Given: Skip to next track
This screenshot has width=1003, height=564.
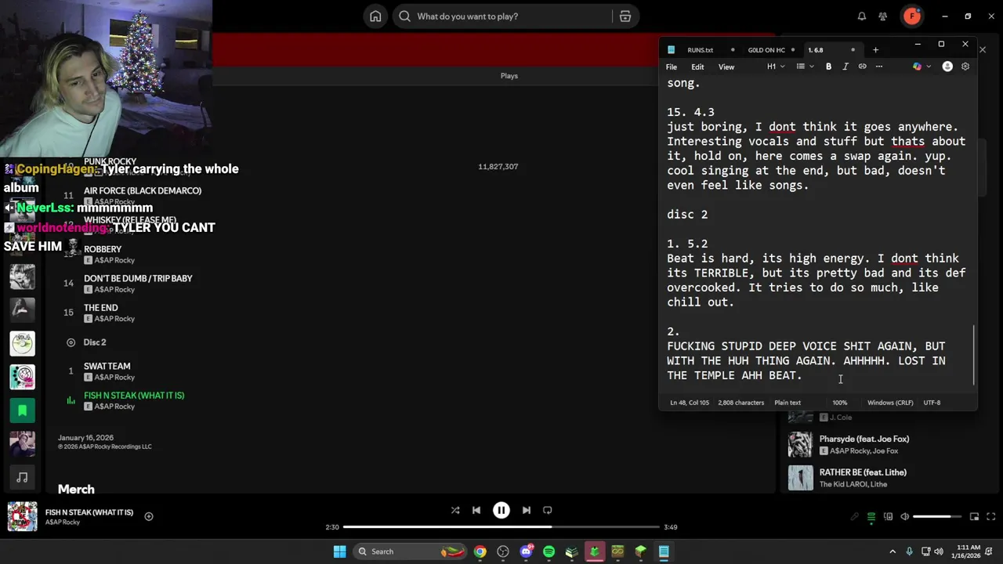Looking at the screenshot, I should (x=527, y=510).
